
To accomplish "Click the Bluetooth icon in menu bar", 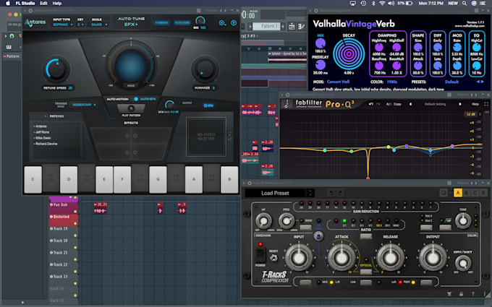I will tap(373, 3).
